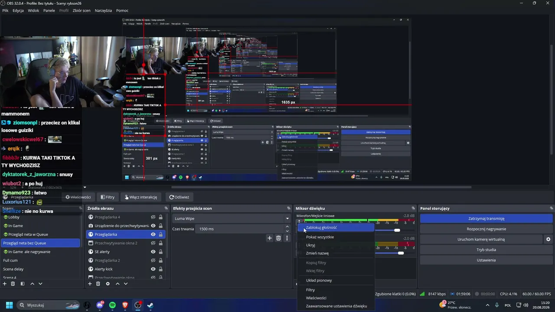Adjust the Mikrofon volume slider handle
The height and width of the screenshot is (312, 555).
click(397, 230)
